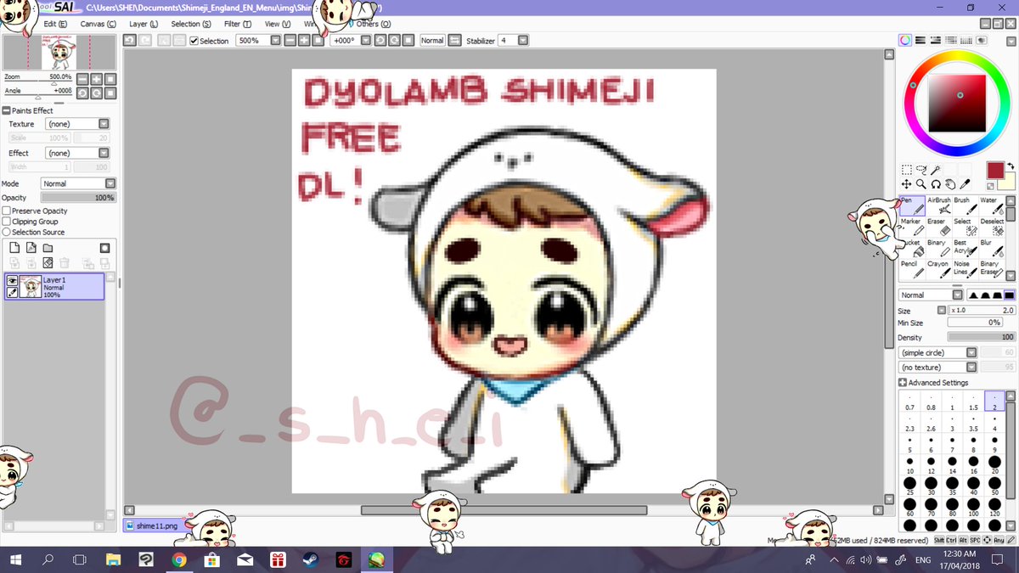Select the Eraser tool
1019x573 pixels.
[x=938, y=226]
